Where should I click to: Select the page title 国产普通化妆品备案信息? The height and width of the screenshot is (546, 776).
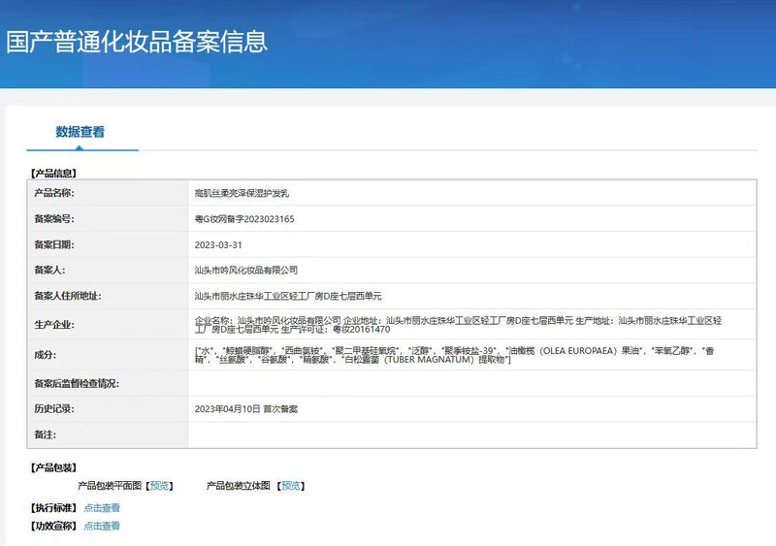tap(137, 42)
